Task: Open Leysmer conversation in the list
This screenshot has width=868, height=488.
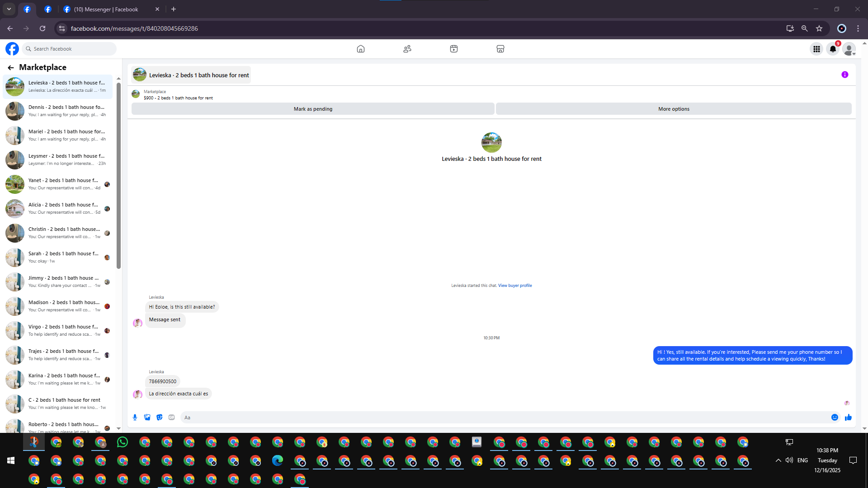Action: tap(58, 160)
